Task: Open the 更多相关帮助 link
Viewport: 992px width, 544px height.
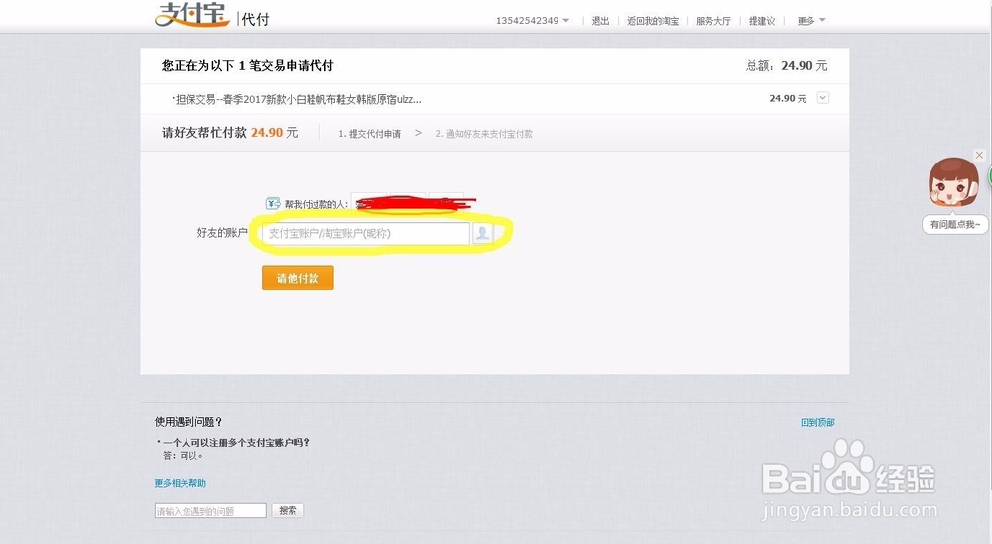Action: click(181, 483)
